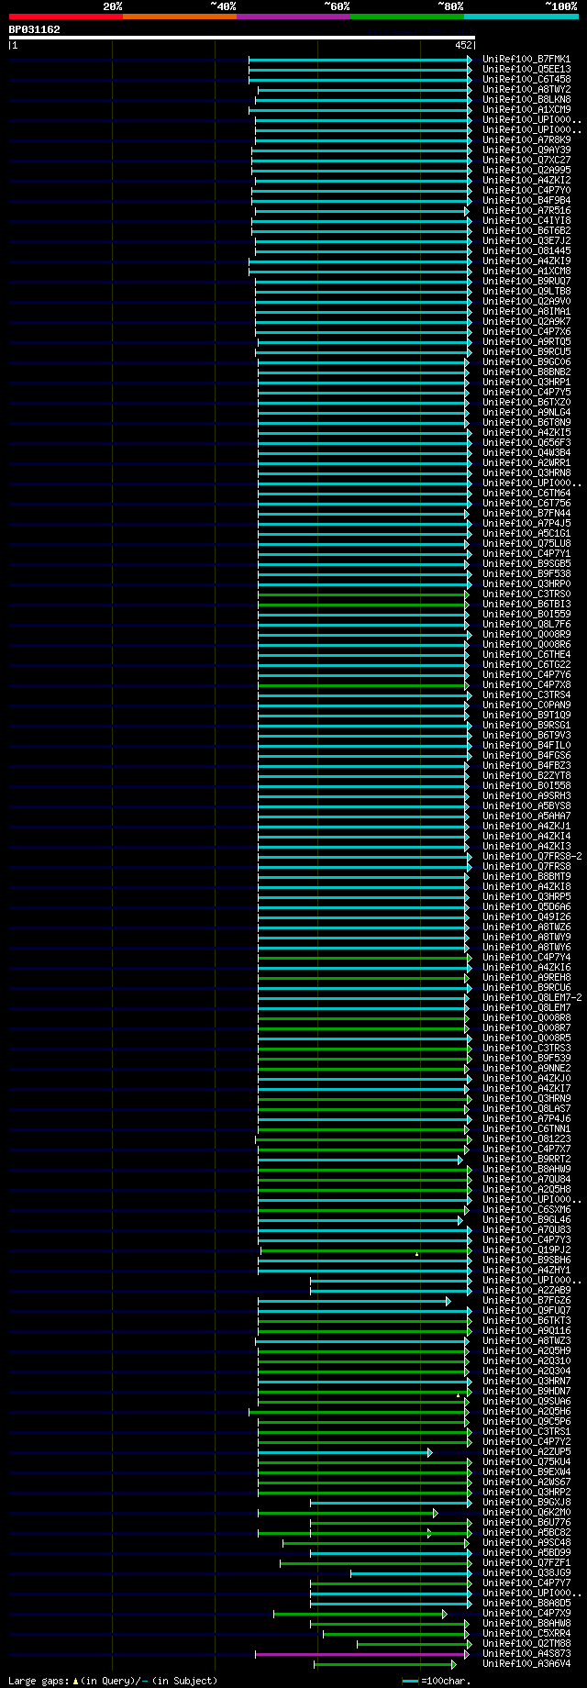Open UniRef100_A4ZKI2 entry
Screen dimensions: 587x1688
[x=526, y=180]
